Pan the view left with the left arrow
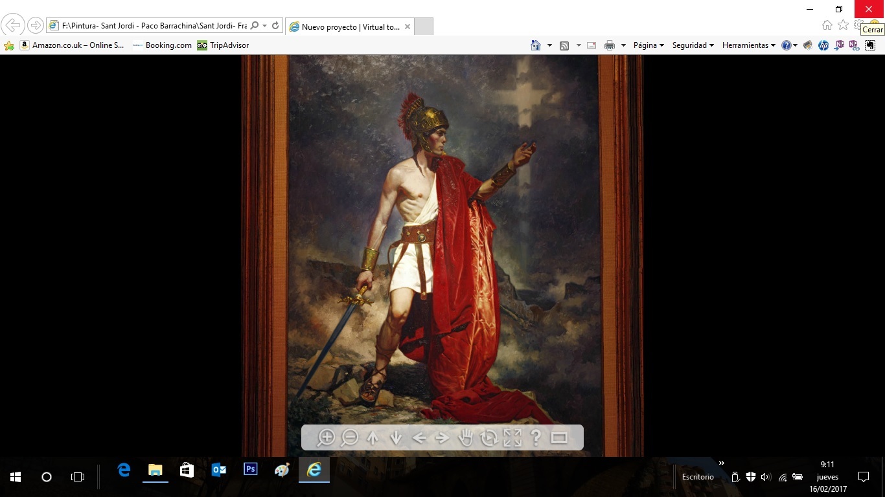Viewport: 885px width, 497px height. click(x=419, y=438)
